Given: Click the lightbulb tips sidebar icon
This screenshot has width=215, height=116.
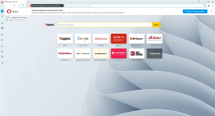Looking at the screenshot, I should [2, 63].
